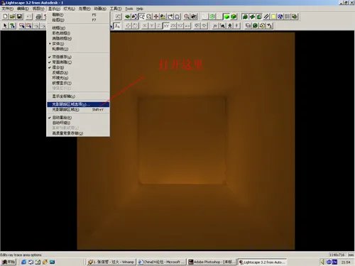Click the diagonal lines toolbar icon
Viewport: 355px width, 266px height.
(266, 16)
